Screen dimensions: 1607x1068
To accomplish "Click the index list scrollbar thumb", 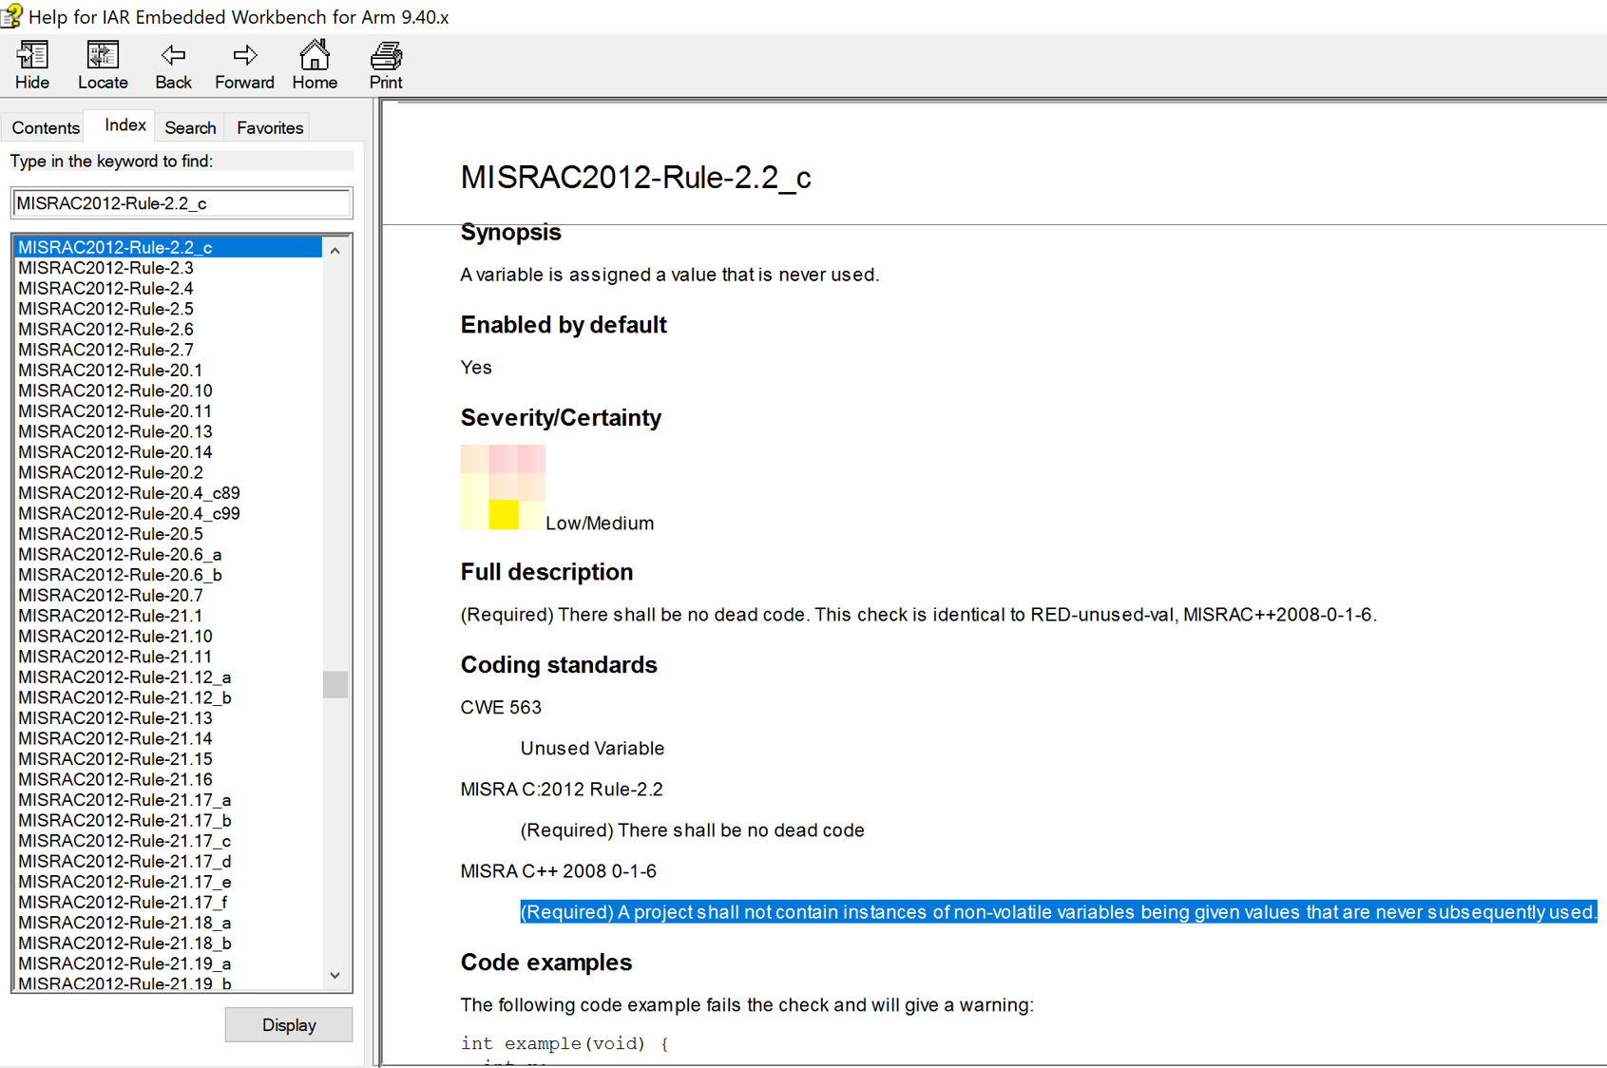I will (335, 684).
